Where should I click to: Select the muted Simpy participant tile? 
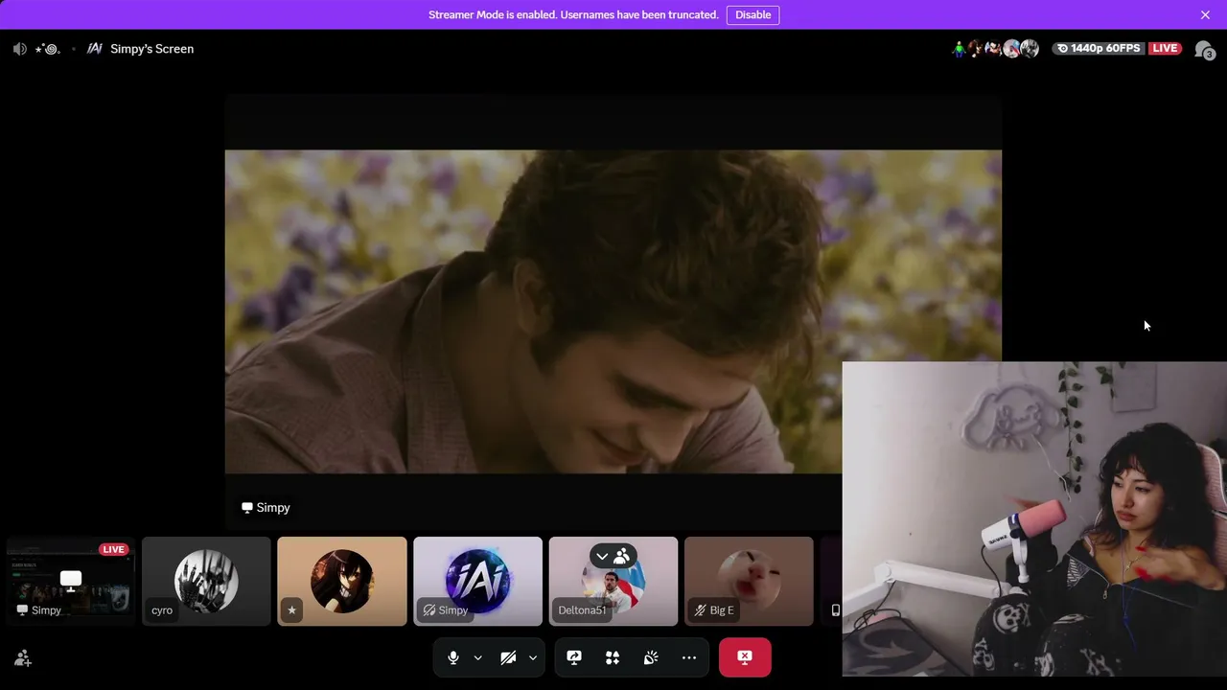(477, 581)
